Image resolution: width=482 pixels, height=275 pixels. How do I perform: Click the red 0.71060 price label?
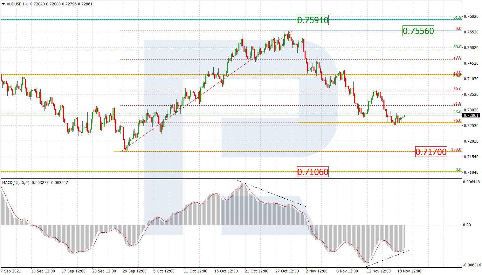click(313, 172)
